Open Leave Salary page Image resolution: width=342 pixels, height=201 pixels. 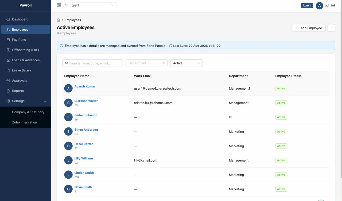pyautogui.click(x=26, y=70)
